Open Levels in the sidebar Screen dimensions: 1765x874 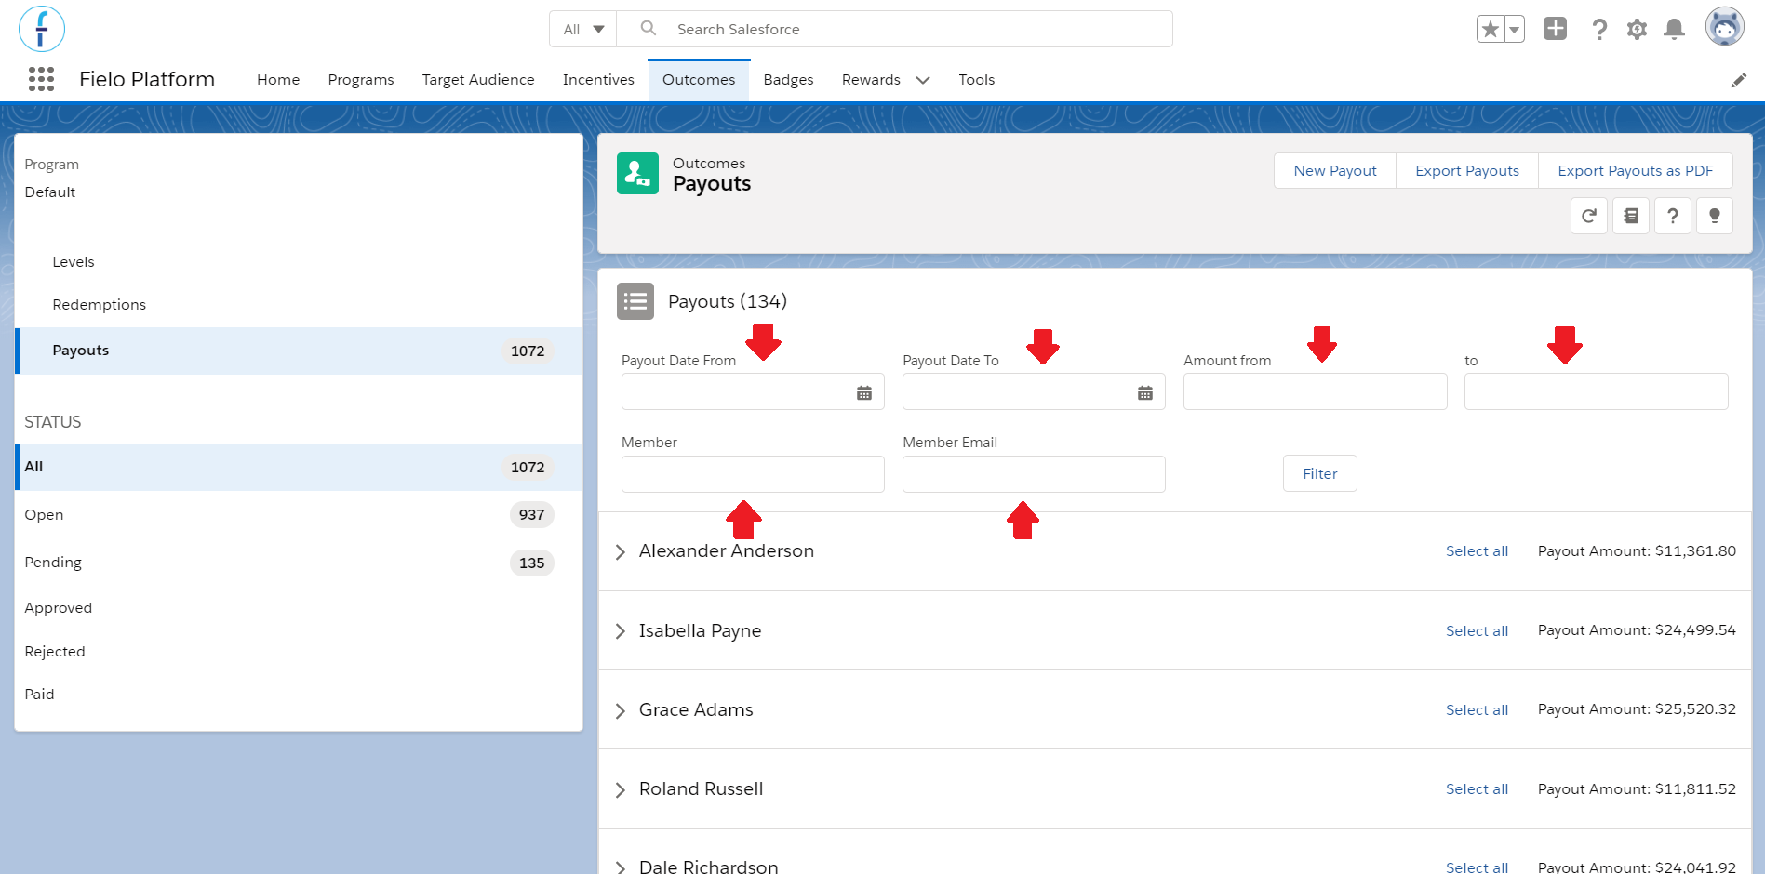[74, 262]
